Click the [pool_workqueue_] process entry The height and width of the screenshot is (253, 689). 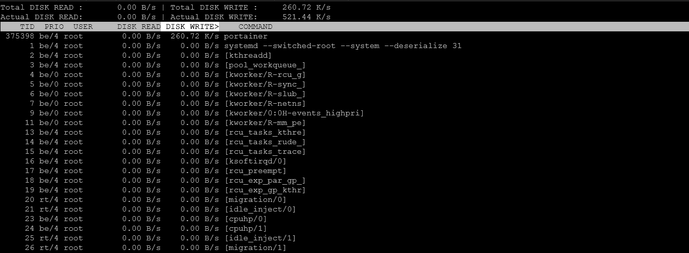[x=265, y=65]
